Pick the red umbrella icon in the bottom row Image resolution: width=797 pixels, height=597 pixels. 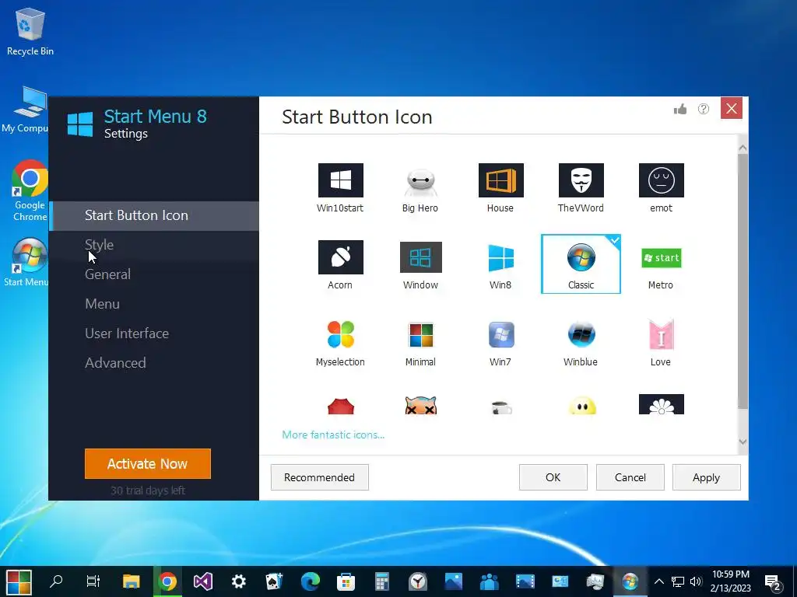(341, 406)
